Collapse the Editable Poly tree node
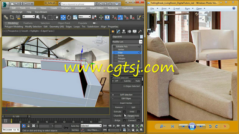Image resolution: width=239 pixels, height=134 pixels. [114, 47]
